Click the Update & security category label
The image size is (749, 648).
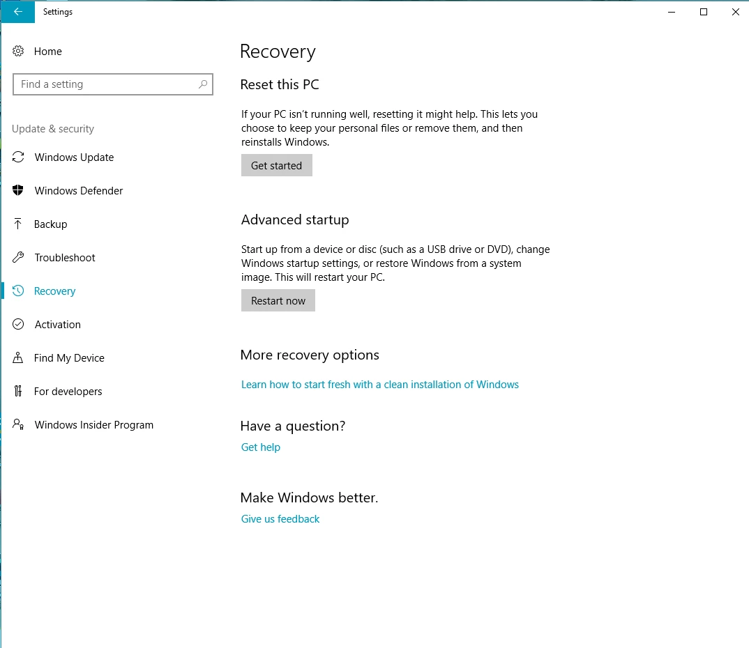53,129
